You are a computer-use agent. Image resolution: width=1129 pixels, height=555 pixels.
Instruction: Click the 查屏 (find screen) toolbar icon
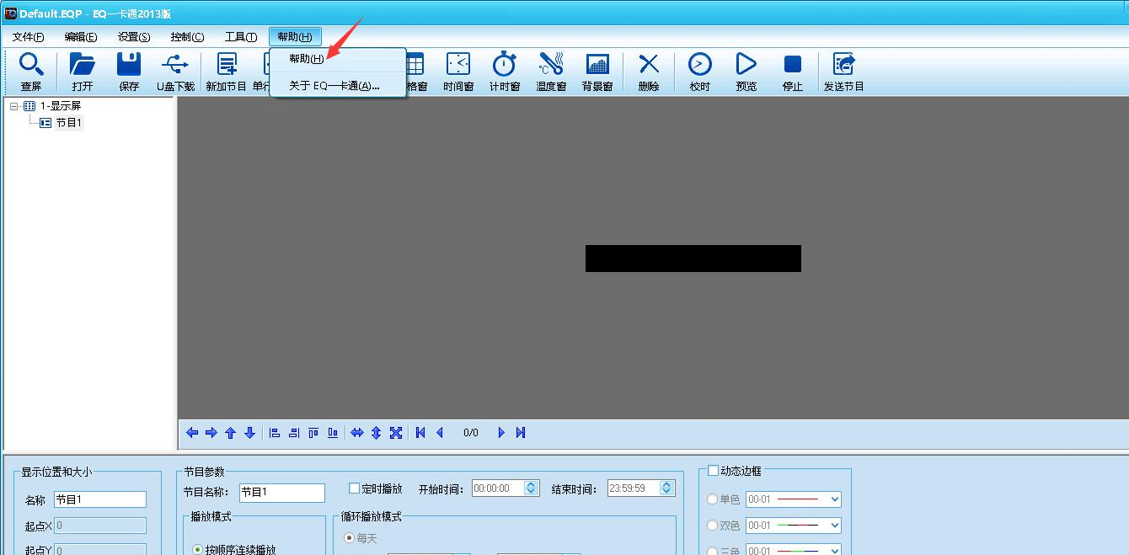(31, 72)
